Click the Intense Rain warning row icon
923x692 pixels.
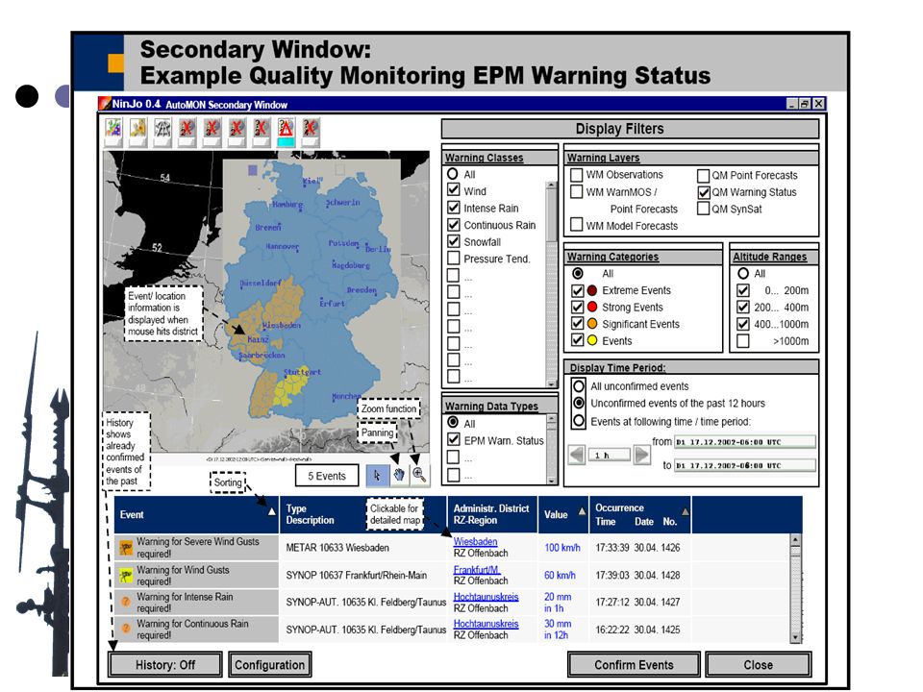tap(126, 602)
